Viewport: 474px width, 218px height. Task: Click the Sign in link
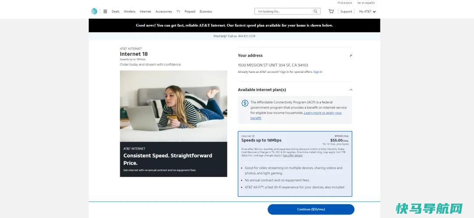(318, 72)
